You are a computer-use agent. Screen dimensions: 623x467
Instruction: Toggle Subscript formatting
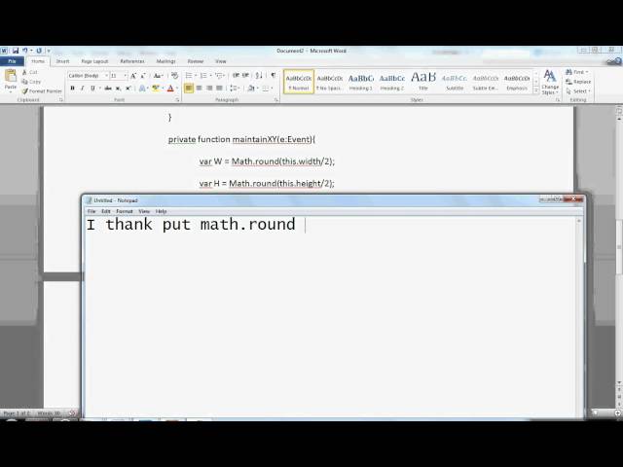pos(118,89)
